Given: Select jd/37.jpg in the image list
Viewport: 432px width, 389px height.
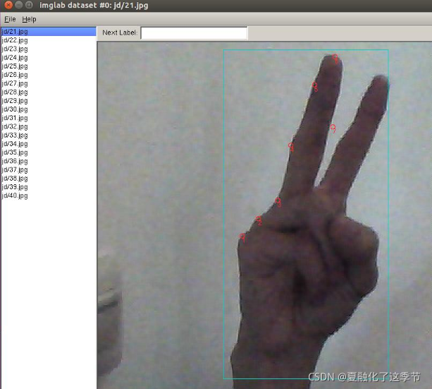Looking at the screenshot, I should coord(49,169).
